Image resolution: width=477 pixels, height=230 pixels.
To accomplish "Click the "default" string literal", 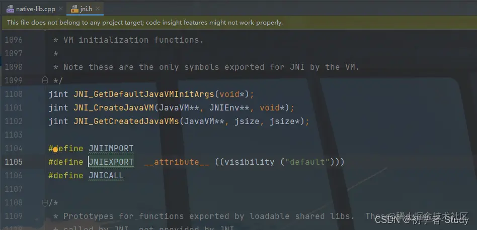I will click(308, 162).
